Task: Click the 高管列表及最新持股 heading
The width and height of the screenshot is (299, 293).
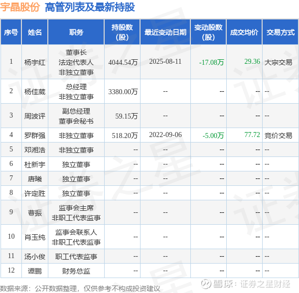Action: tap(90, 7)
